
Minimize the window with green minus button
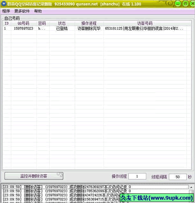point(178,4)
